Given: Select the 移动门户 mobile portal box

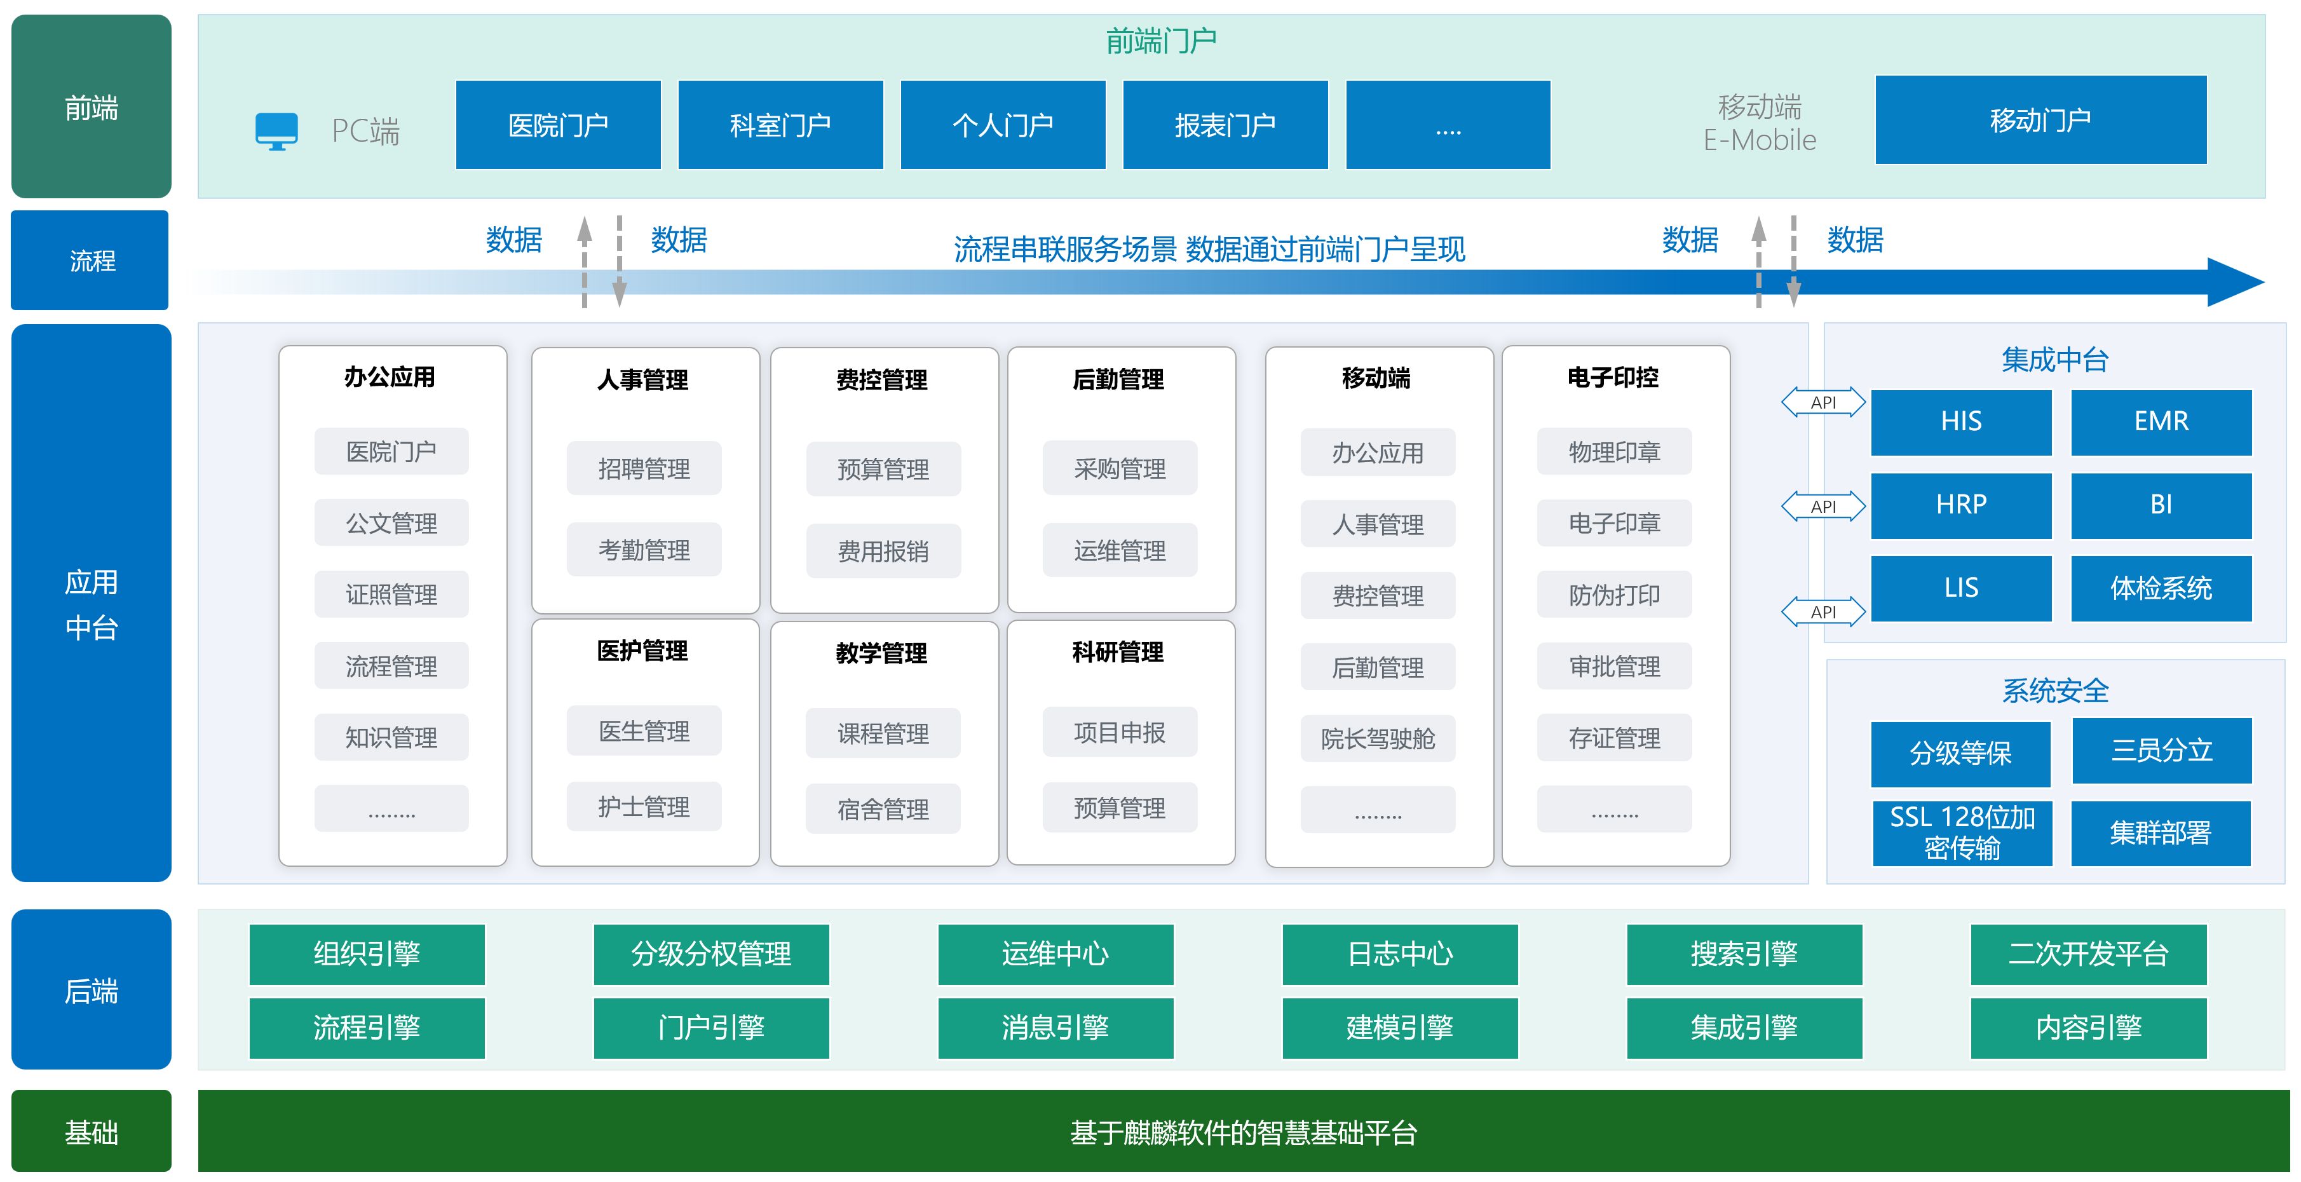Looking at the screenshot, I should click(2040, 119).
